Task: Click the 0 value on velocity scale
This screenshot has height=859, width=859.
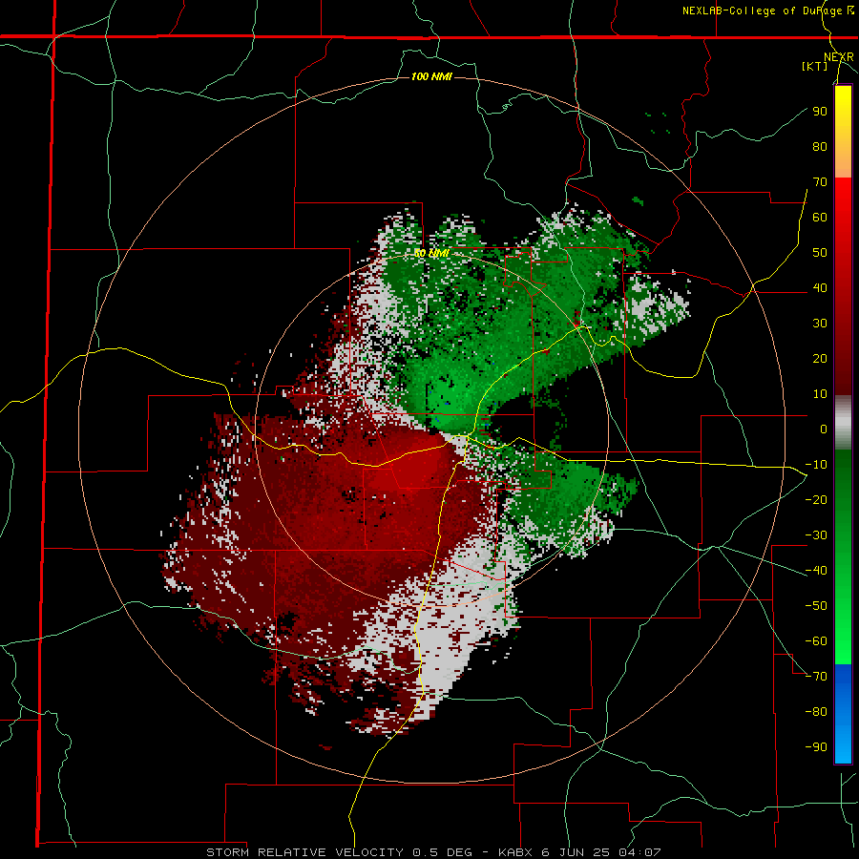Action: [x=824, y=429]
